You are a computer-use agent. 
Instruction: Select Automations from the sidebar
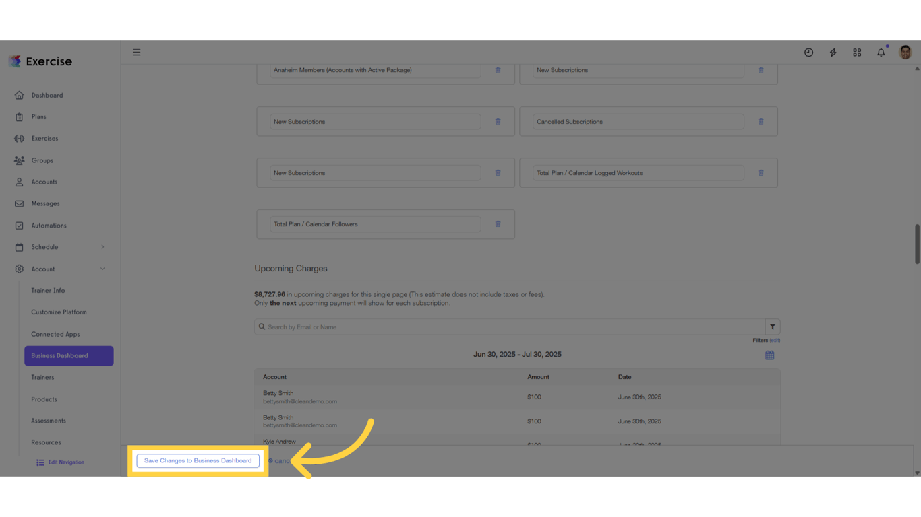tap(48, 225)
